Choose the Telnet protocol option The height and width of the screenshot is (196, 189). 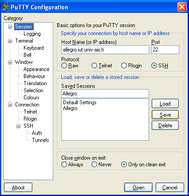(94, 66)
